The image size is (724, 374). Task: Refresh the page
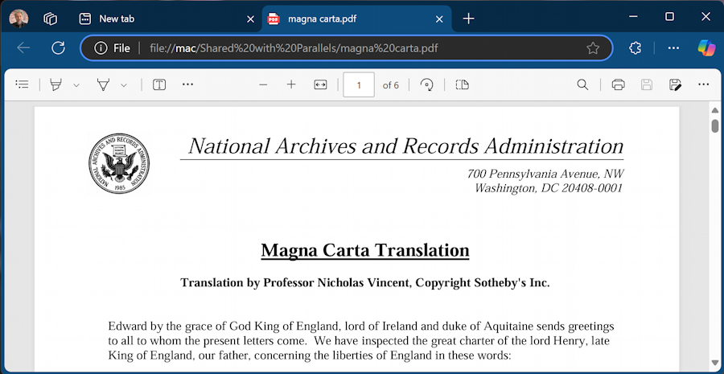[x=58, y=47]
